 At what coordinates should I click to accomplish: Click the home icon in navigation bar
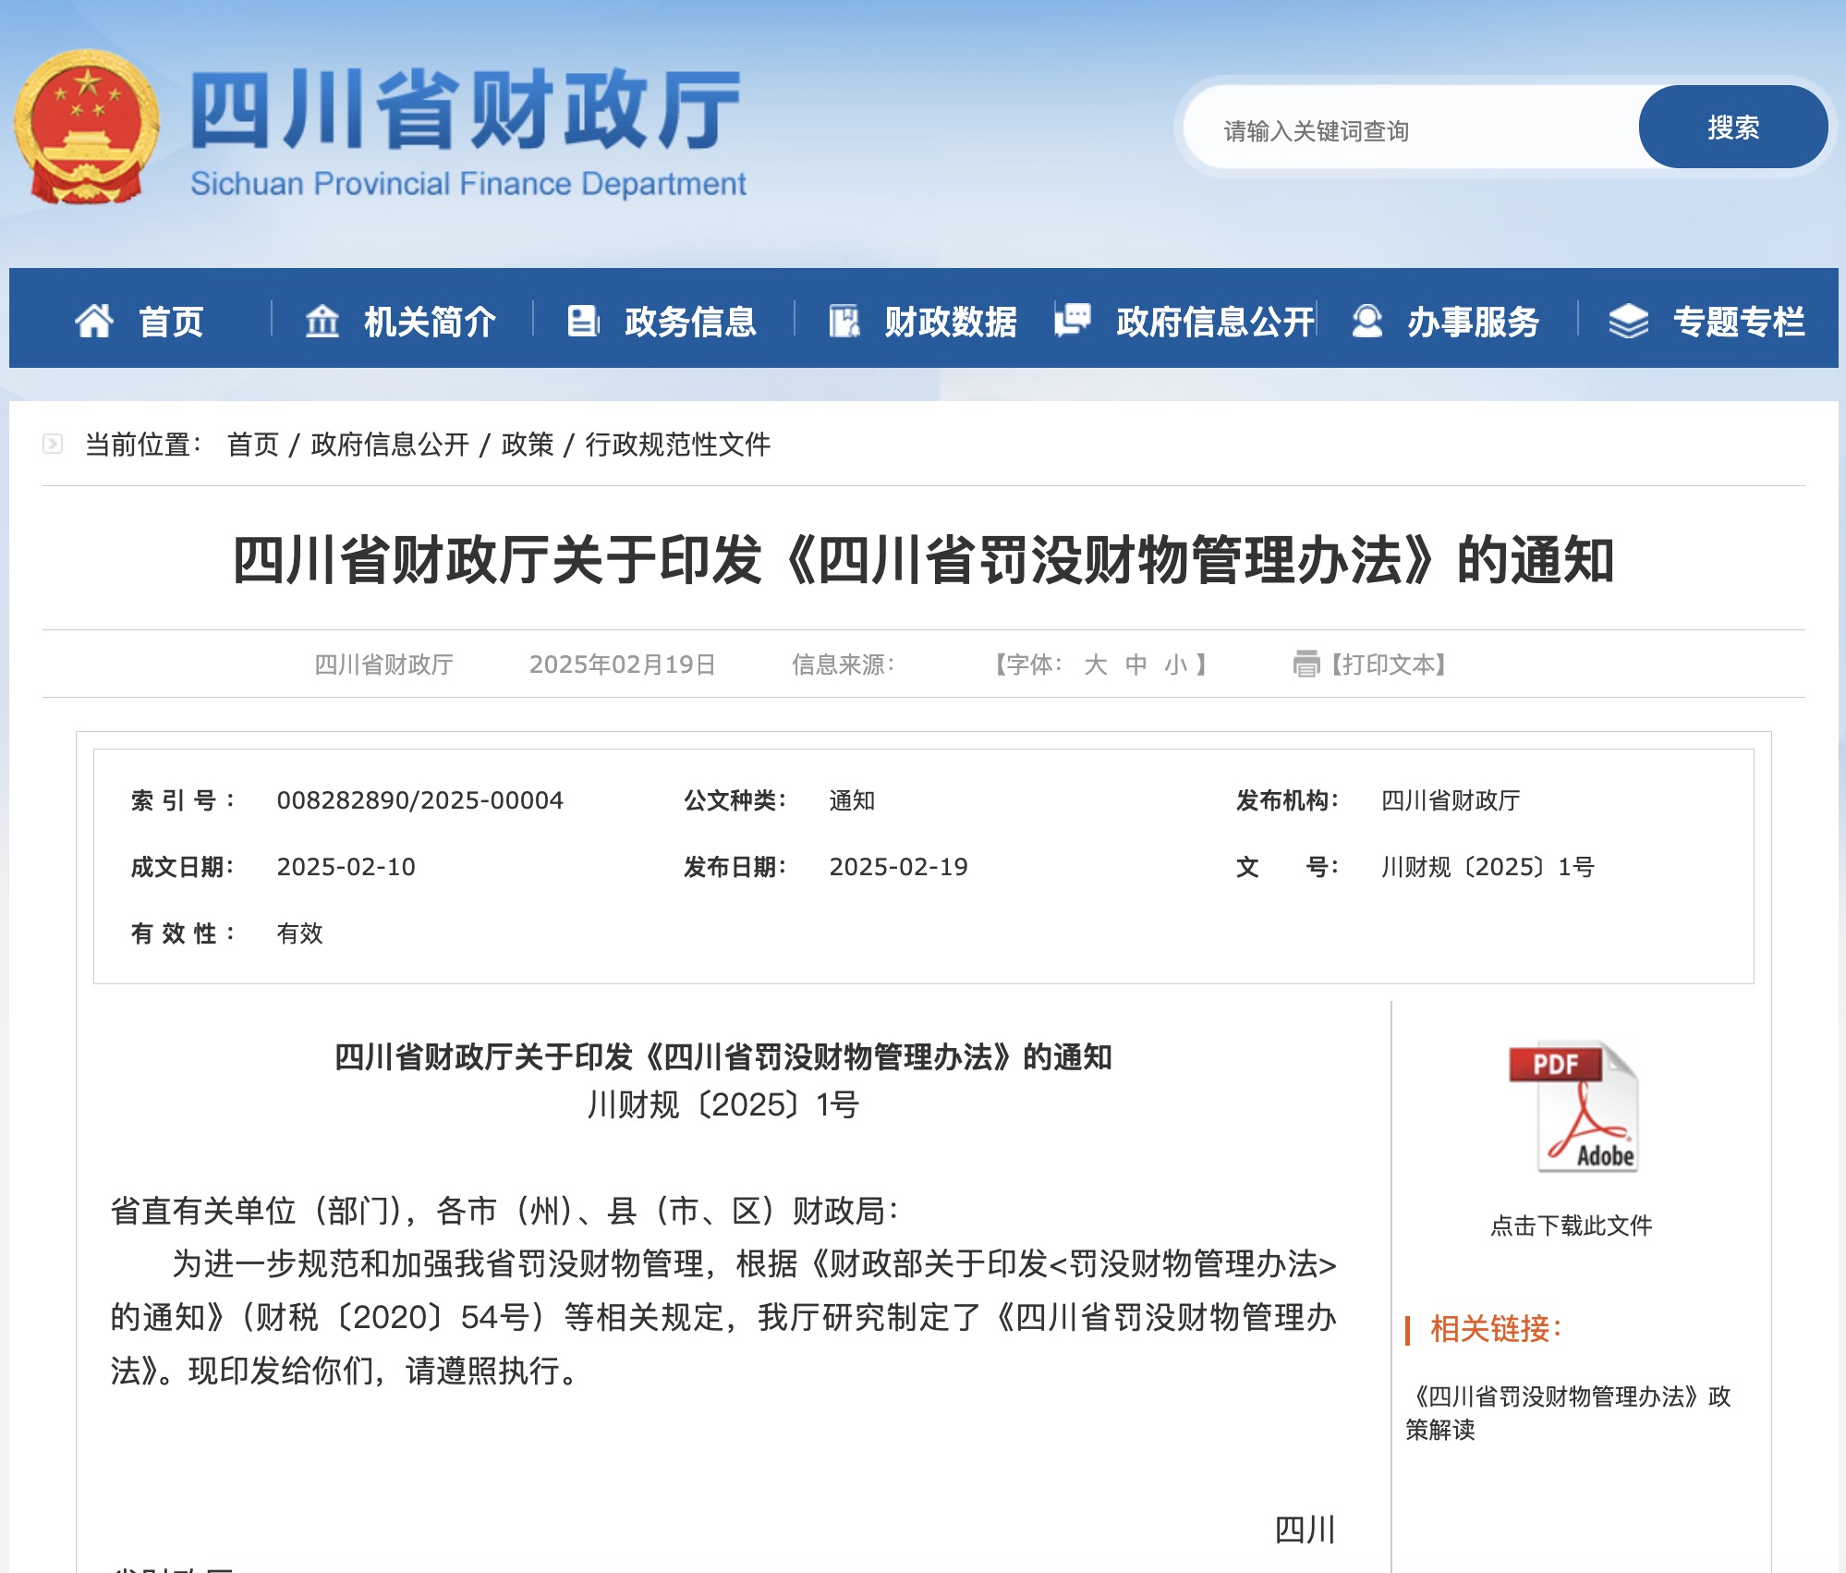click(93, 321)
